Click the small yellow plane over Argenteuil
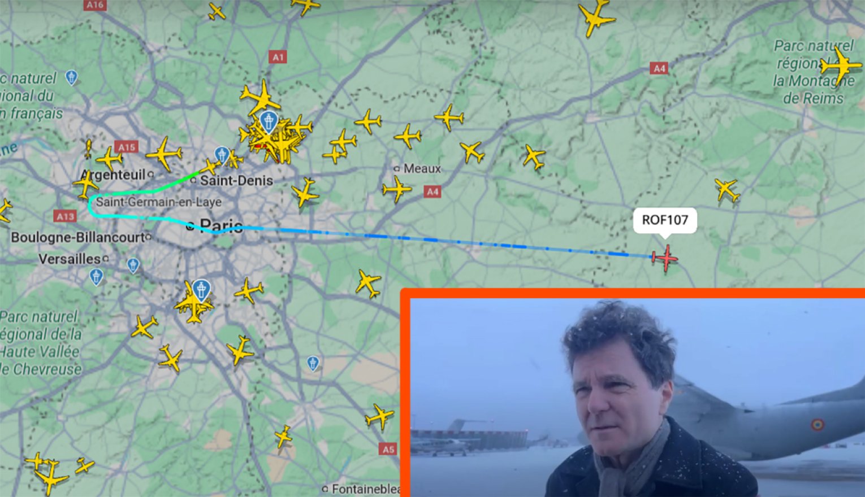Image resolution: width=865 pixels, height=497 pixels. (109, 159)
